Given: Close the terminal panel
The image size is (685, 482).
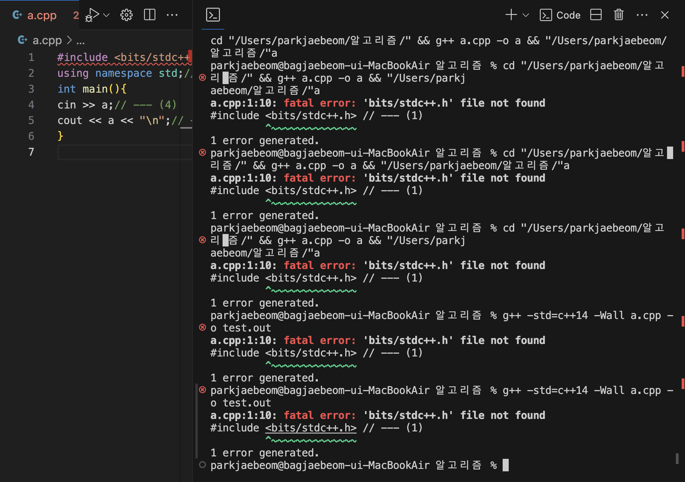Looking at the screenshot, I should pos(665,15).
